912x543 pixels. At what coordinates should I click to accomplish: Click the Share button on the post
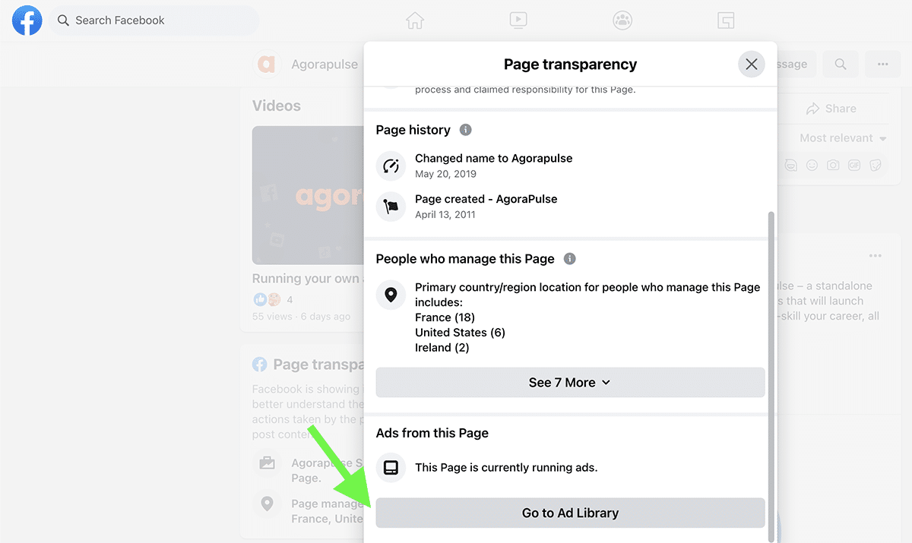[x=831, y=109]
